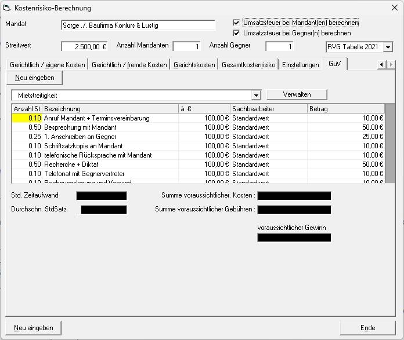The width and height of the screenshot is (404, 340).
Task: Click the Kostenrisiko-Berechnung window title icon
Action: click(7, 8)
